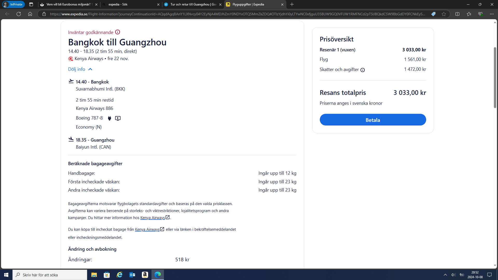498x280 pixels.
Task: Open the Favorites list icon
Action: (469, 14)
